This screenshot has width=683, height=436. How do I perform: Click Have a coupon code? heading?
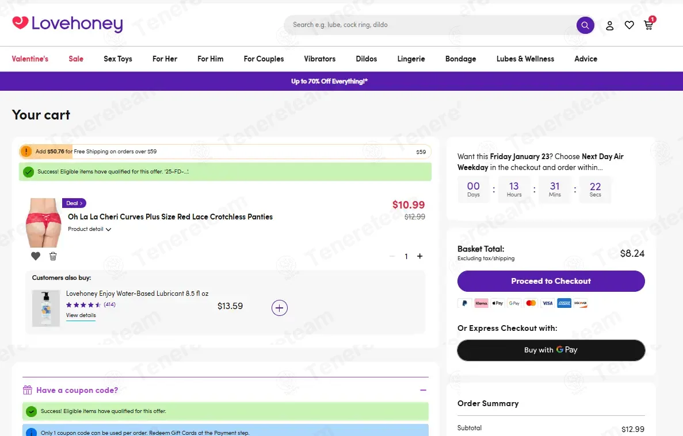77,390
